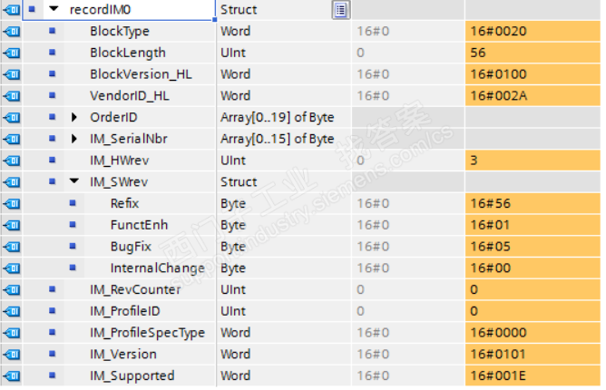The image size is (606, 390).
Task: Expand the OrderID array
Action: click(75, 118)
